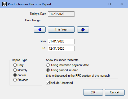Click the PPO section manual note text
128x99 pixels.
[x=78, y=76]
